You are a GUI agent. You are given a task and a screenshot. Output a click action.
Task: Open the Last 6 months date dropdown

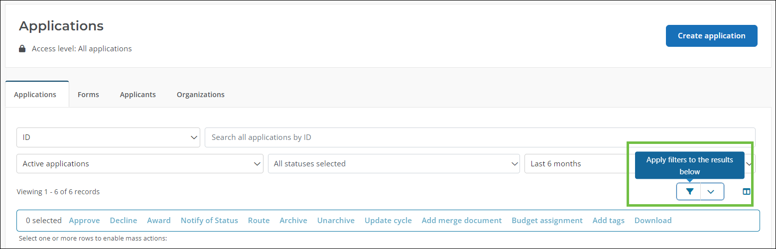(x=640, y=163)
